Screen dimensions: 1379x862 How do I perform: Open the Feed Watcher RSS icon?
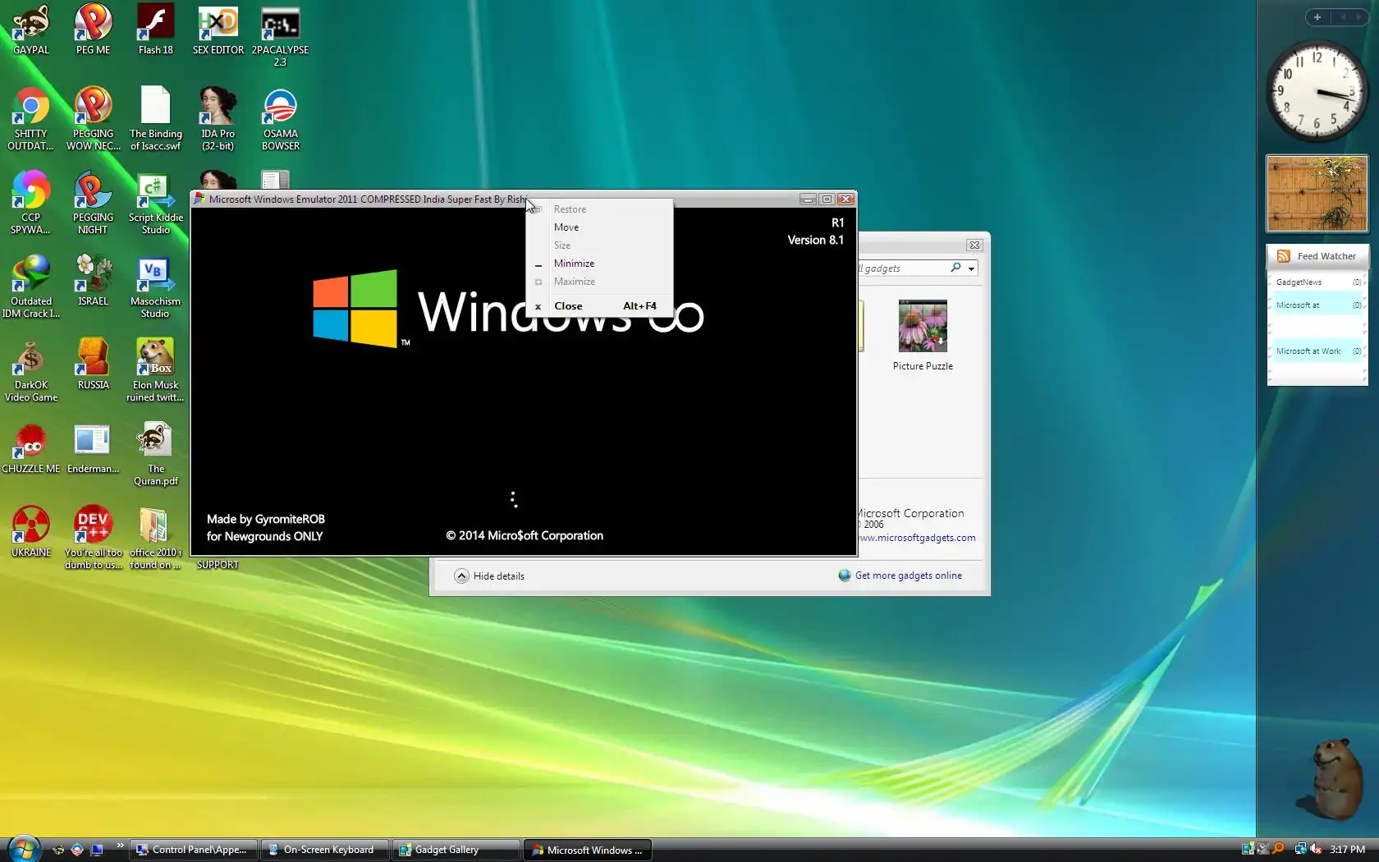[1283, 256]
